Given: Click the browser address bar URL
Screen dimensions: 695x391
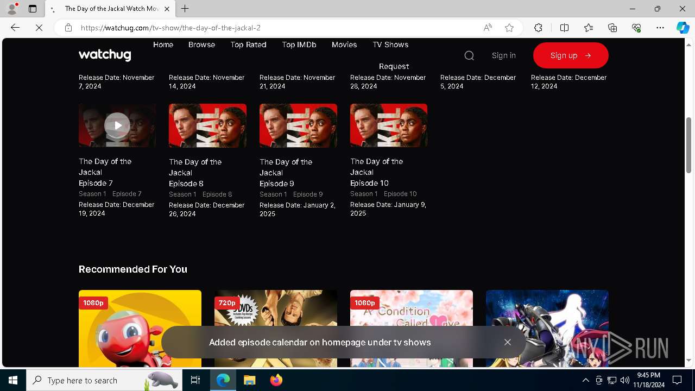Looking at the screenshot, I should point(170,28).
